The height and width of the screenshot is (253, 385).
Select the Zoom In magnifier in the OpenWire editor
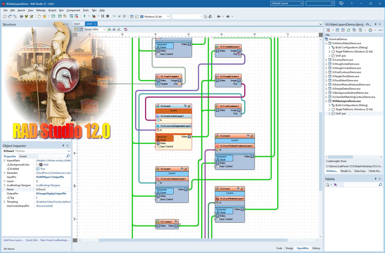coord(110,29)
